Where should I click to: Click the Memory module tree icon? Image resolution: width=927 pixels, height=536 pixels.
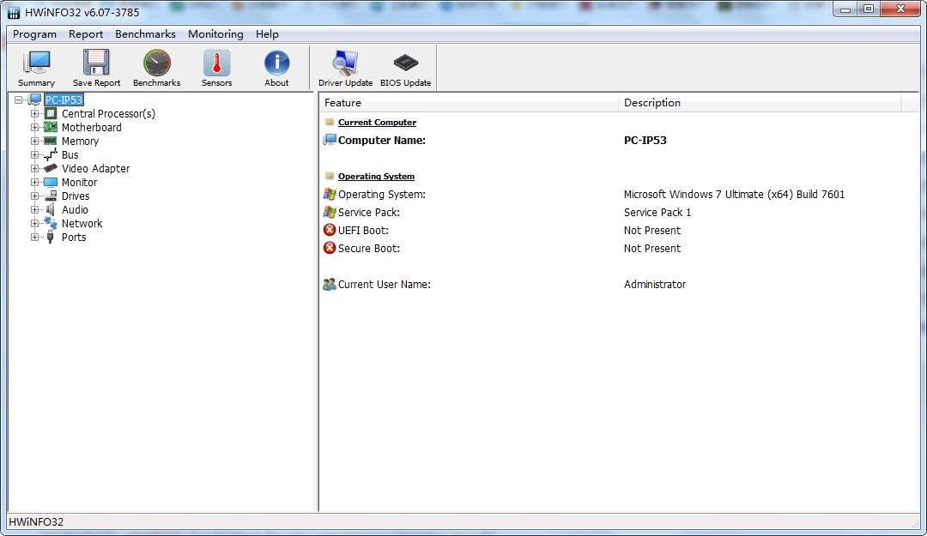click(51, 141)
